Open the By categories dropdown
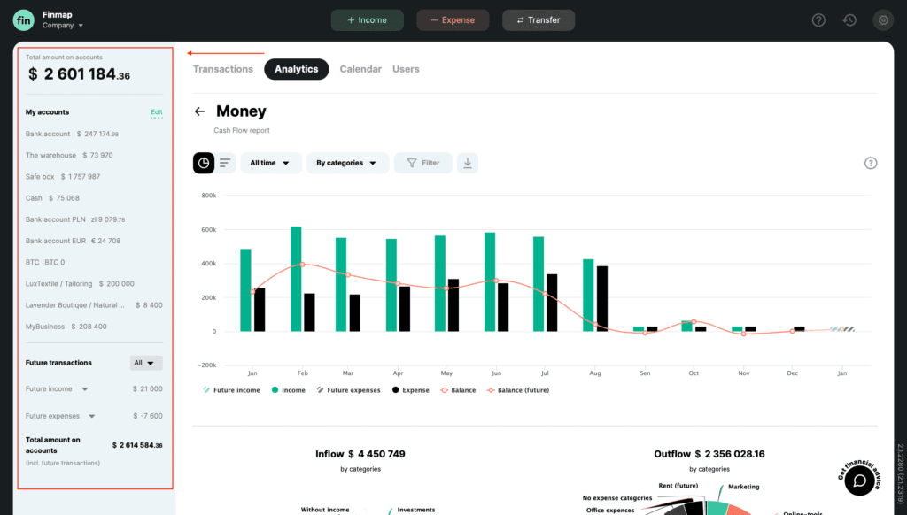Image resolution: width=907 pixels, height=515 pixels. (347, 163)
